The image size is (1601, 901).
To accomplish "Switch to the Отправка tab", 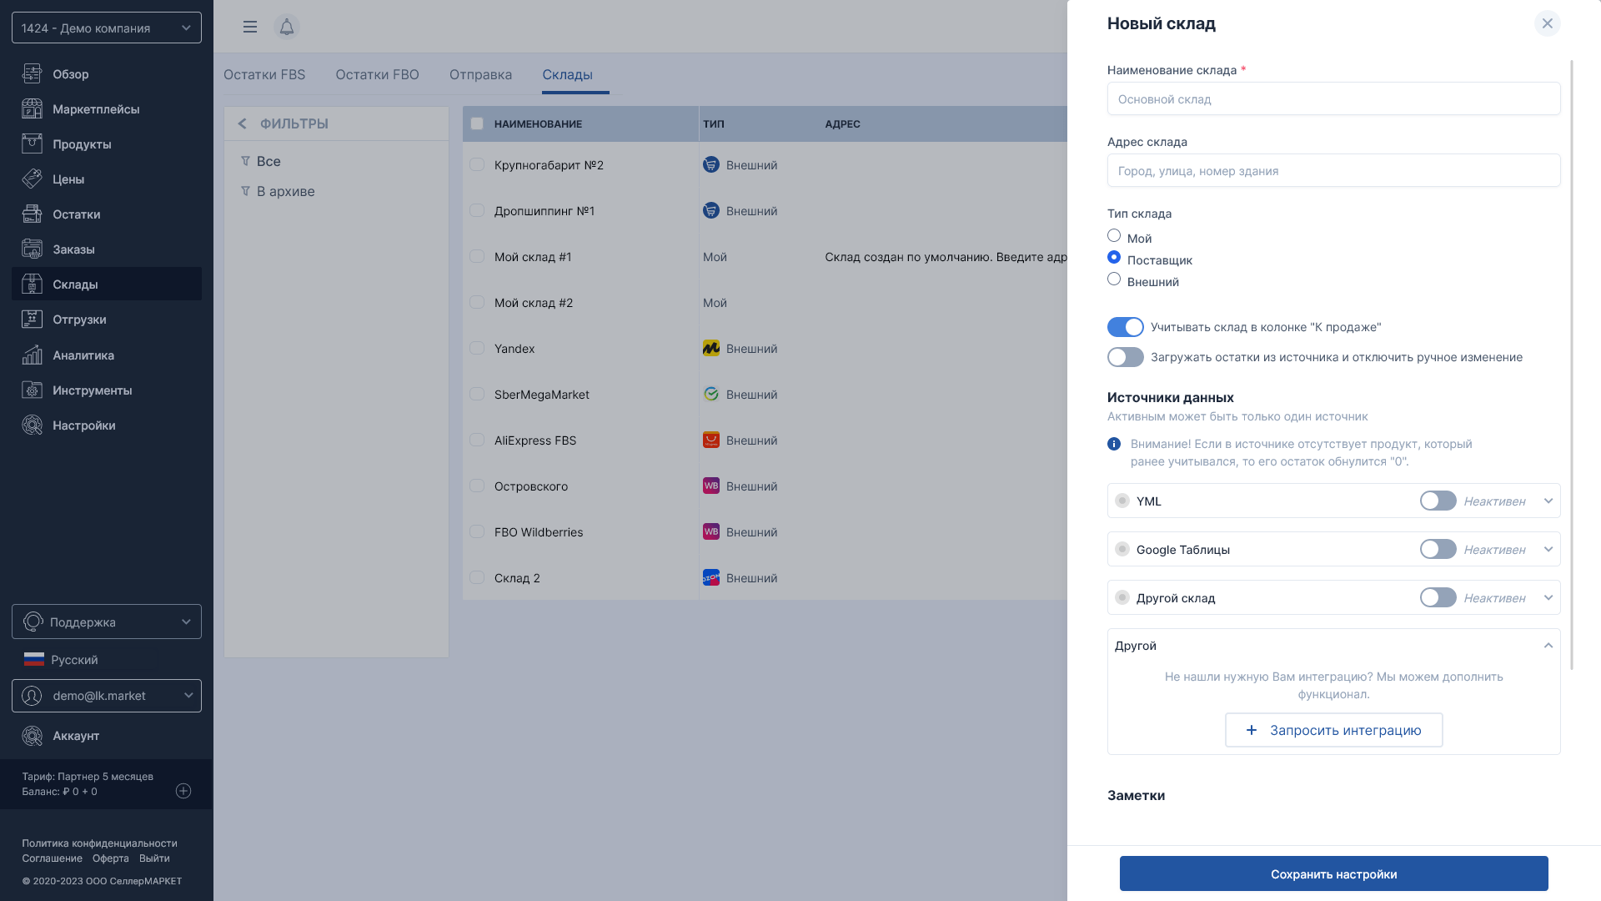I will 480,74.
